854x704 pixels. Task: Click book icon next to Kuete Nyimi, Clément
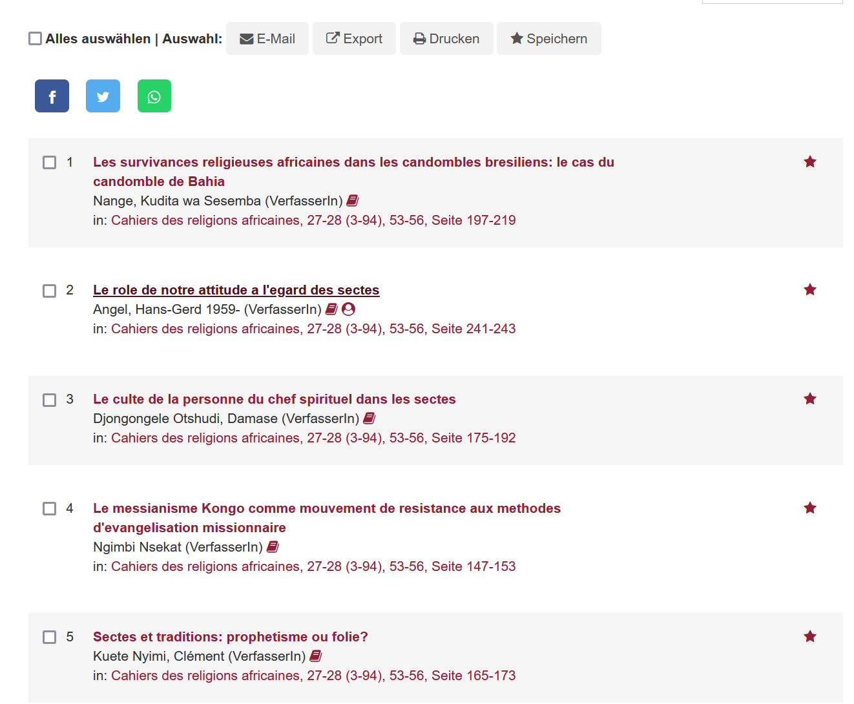[x=316, y=656]
